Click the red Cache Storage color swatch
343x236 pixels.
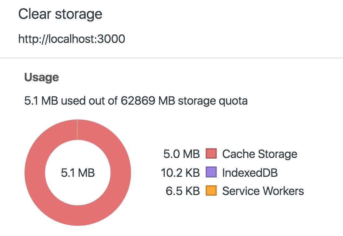(x=211, y=153)
